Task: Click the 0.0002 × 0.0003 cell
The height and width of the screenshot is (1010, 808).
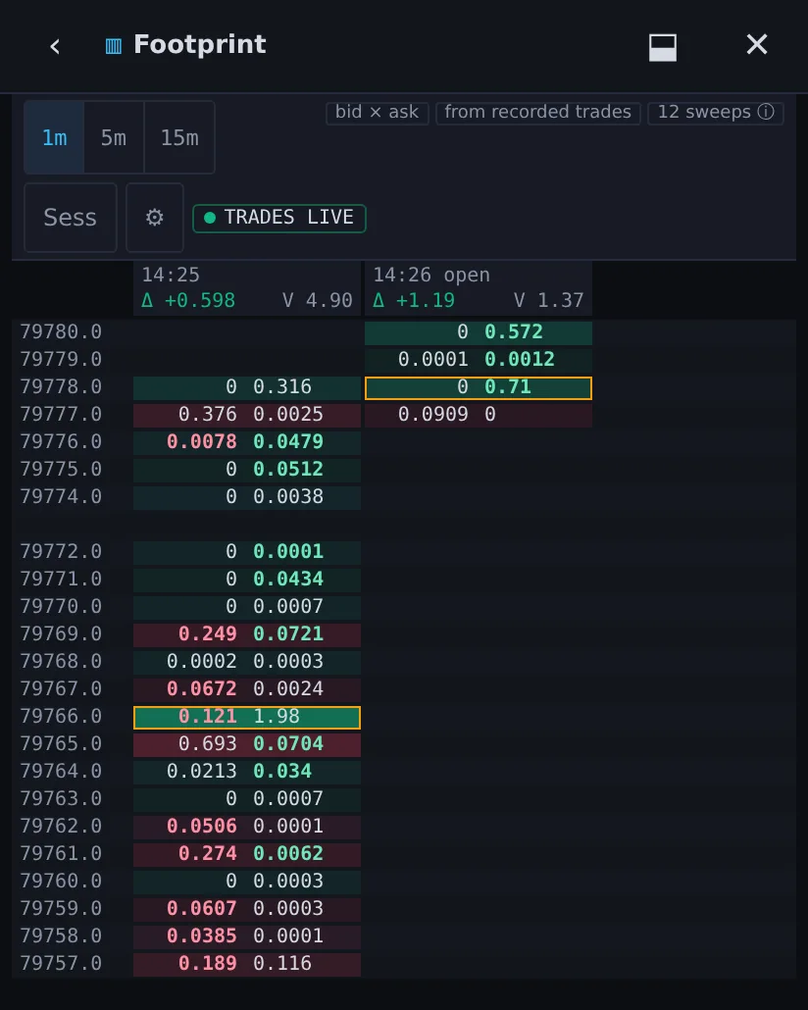Action: click(247, 662)
